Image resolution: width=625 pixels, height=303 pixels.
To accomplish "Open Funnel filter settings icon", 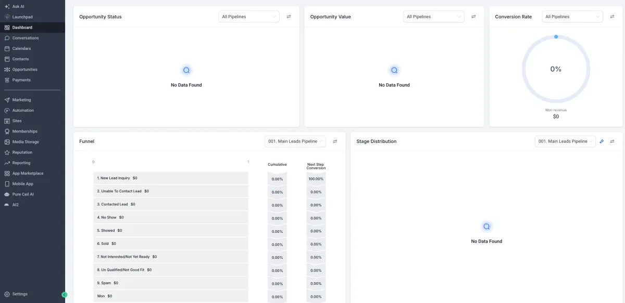I will click(335, 141).
